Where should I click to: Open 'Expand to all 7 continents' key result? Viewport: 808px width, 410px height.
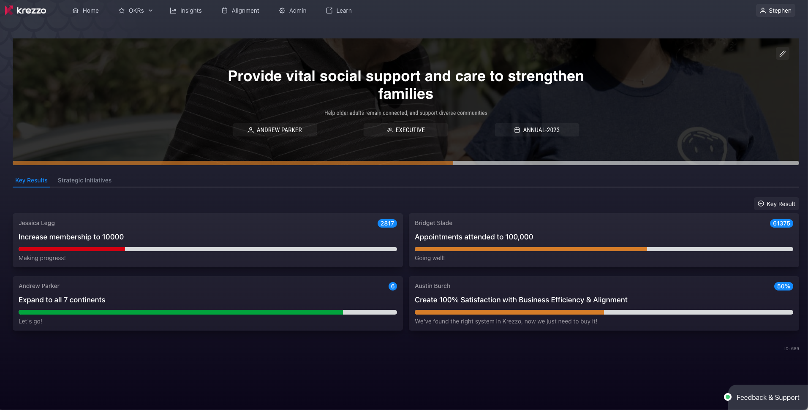tap(62, 300)
